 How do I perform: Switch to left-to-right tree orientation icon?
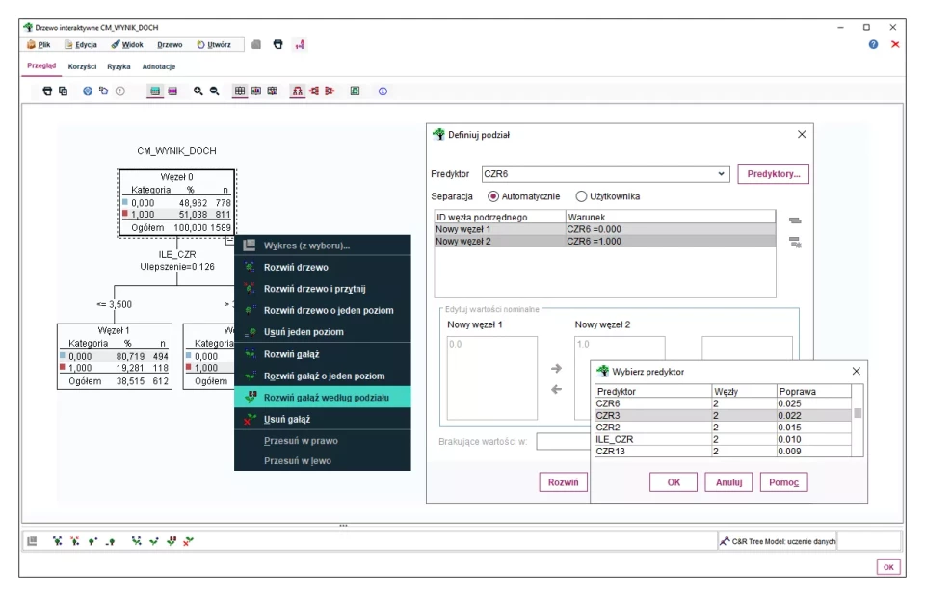point(314,91)
